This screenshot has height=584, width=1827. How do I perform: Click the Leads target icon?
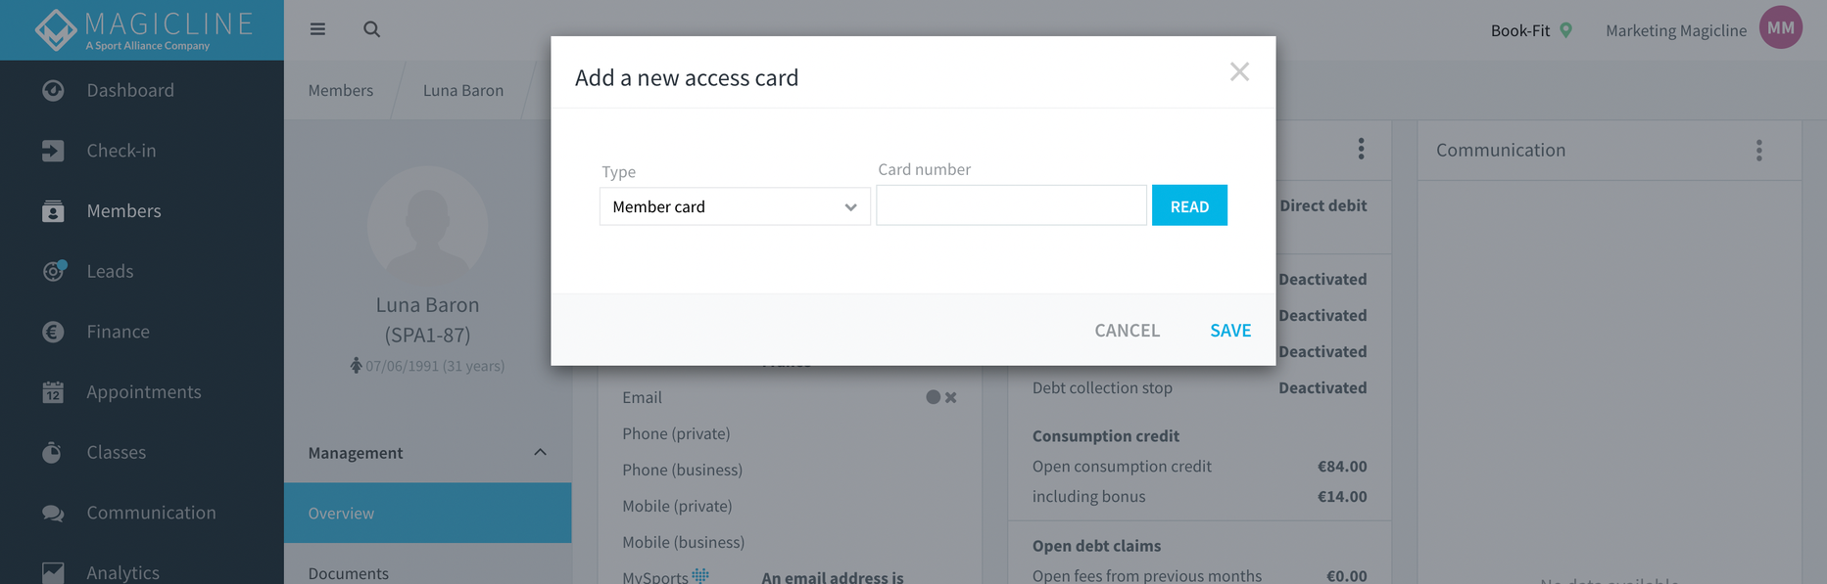53,271
